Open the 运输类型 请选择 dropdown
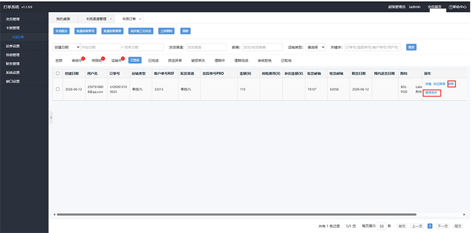Image resolution: width=472 pixels, height=233 pixels. tap(315, 47)
